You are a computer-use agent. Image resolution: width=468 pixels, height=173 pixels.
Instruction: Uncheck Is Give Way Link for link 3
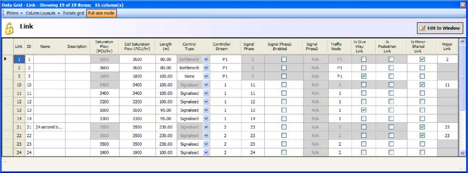(363, 76)
